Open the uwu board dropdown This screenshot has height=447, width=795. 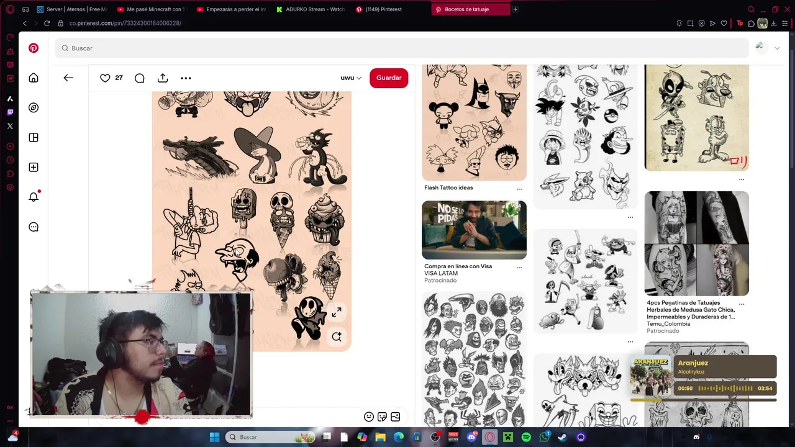point(351,78)
